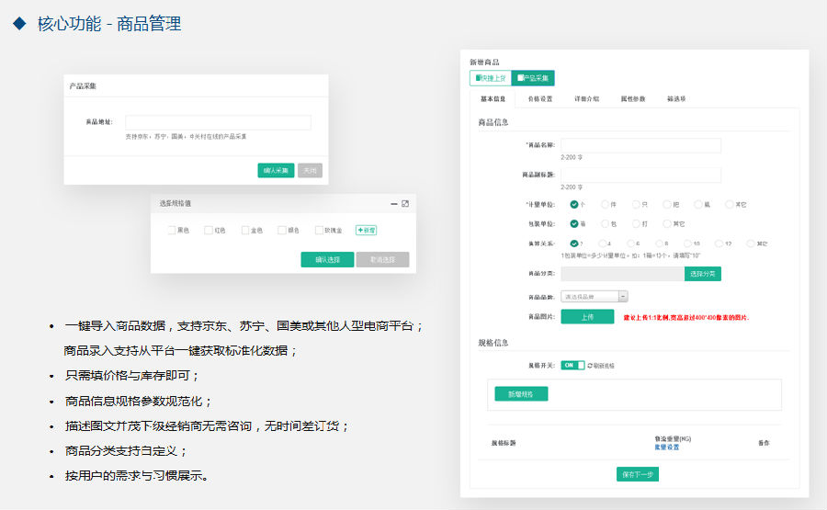827x510 pixels.
Task: Click 选择分类 to choose category
Action: [x=703, y=274]
